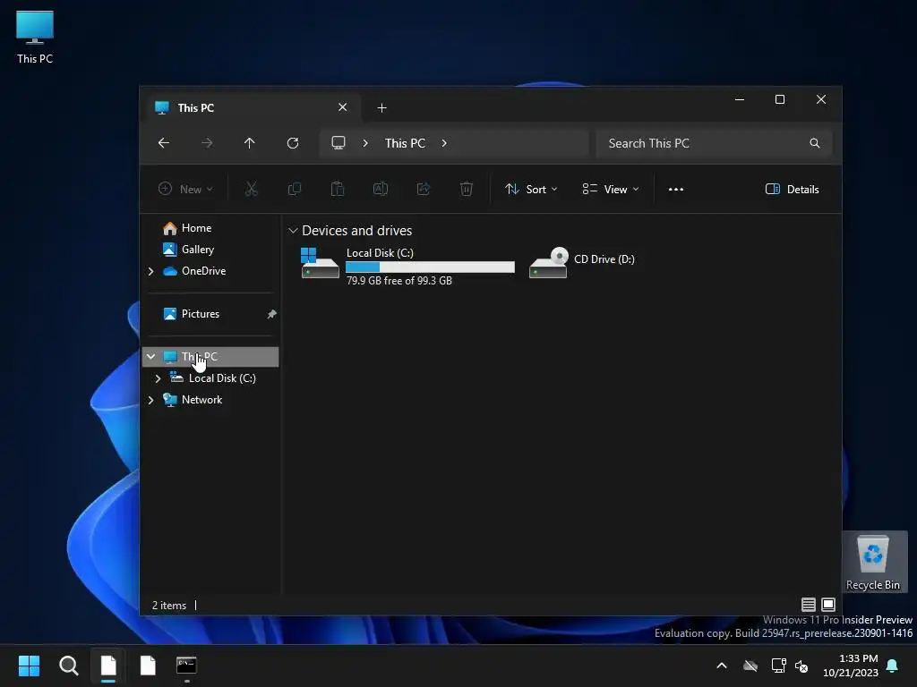Screen dimensions: 917x687
Task: Select the Copy icon in toolbar
Action: click(x=294, y=189)
